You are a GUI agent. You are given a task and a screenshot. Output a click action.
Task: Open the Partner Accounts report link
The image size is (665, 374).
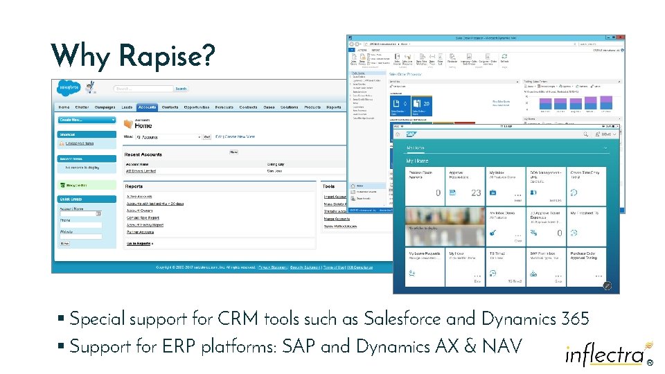(141, 232)
